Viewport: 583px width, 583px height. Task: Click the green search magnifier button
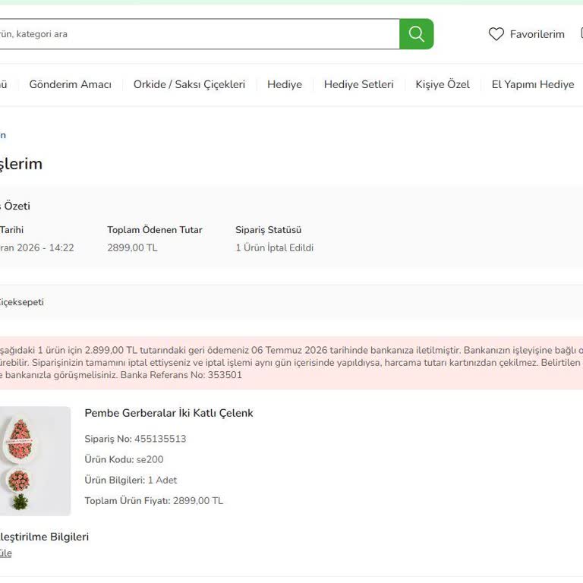pos(417,34)
